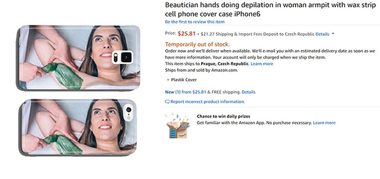Viewport: 380px width, 179px height.
Task: Select the bottom iPhone case product image
Action: [x=79, y=126]
